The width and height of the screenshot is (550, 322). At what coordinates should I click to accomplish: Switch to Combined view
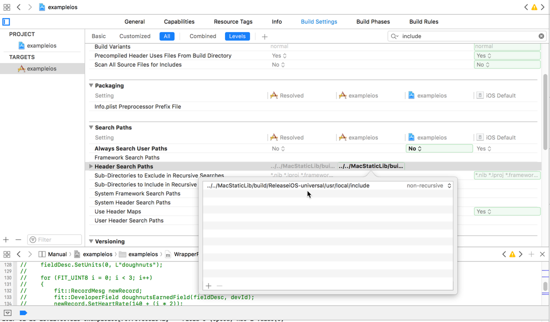(202, 36)
